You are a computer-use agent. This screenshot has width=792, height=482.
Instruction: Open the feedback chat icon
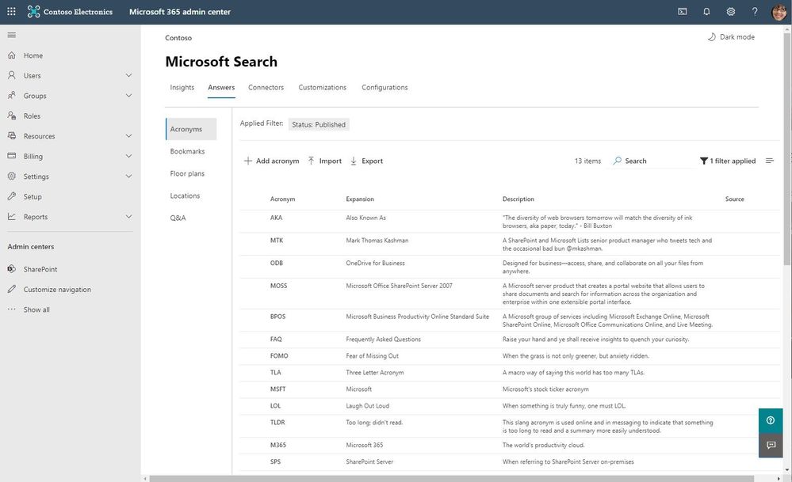[x=771, y=446]
